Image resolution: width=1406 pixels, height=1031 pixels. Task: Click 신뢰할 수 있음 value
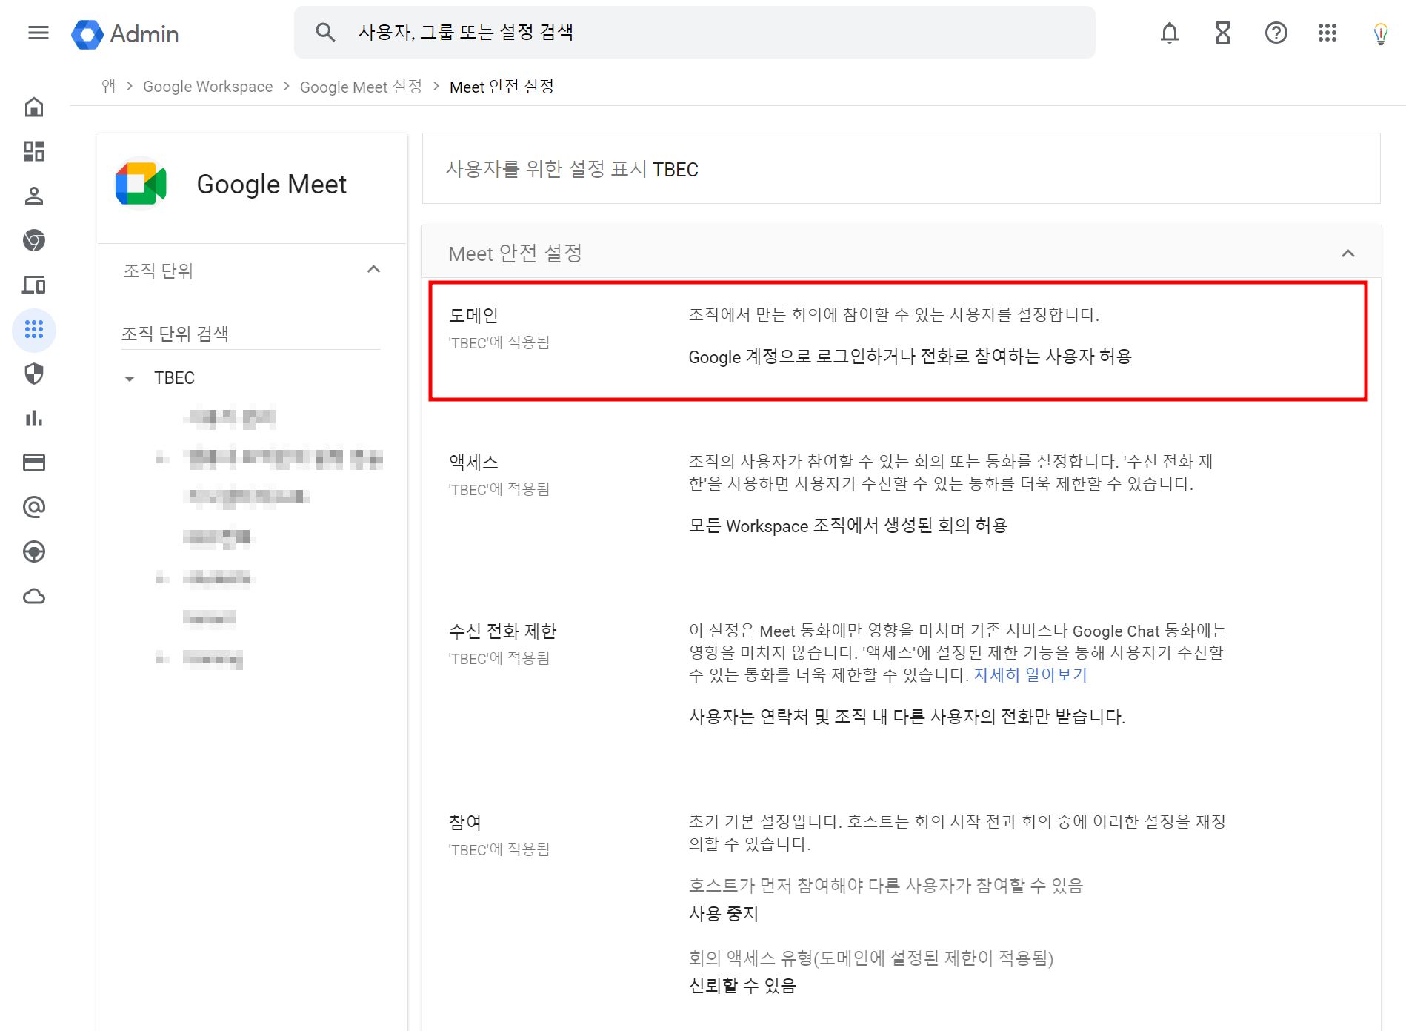point(742,986)
